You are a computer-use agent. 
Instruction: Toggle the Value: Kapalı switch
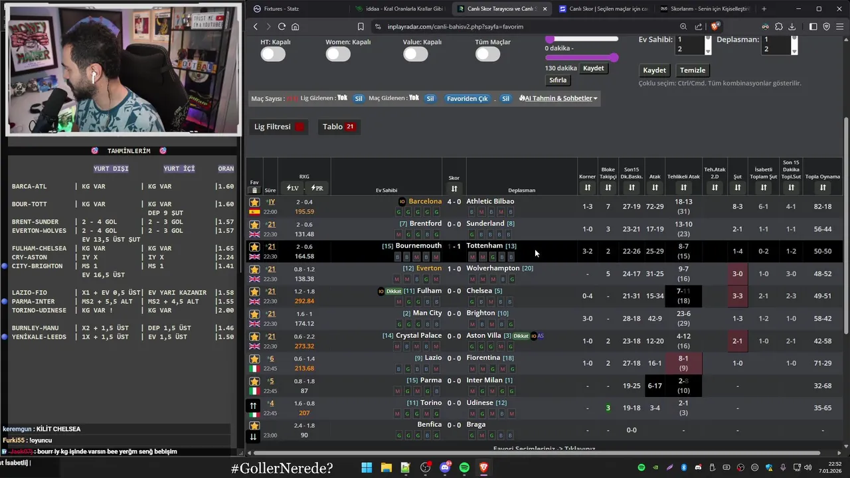click(x=416, y=54)
